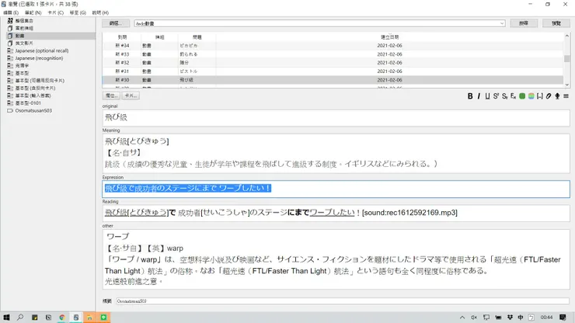Select the card row 新 #30 飛び級
Screen dimensions: 575x323
333,79
